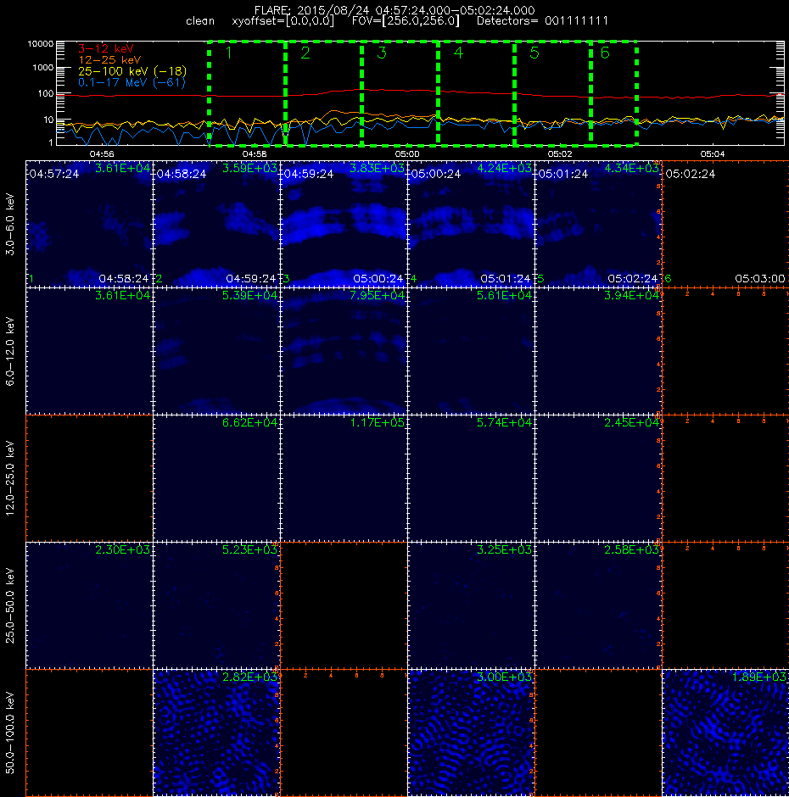789x797 pixels.
Task: Click the 1000 count-rate axis label
Action: [x=42, y=68]
